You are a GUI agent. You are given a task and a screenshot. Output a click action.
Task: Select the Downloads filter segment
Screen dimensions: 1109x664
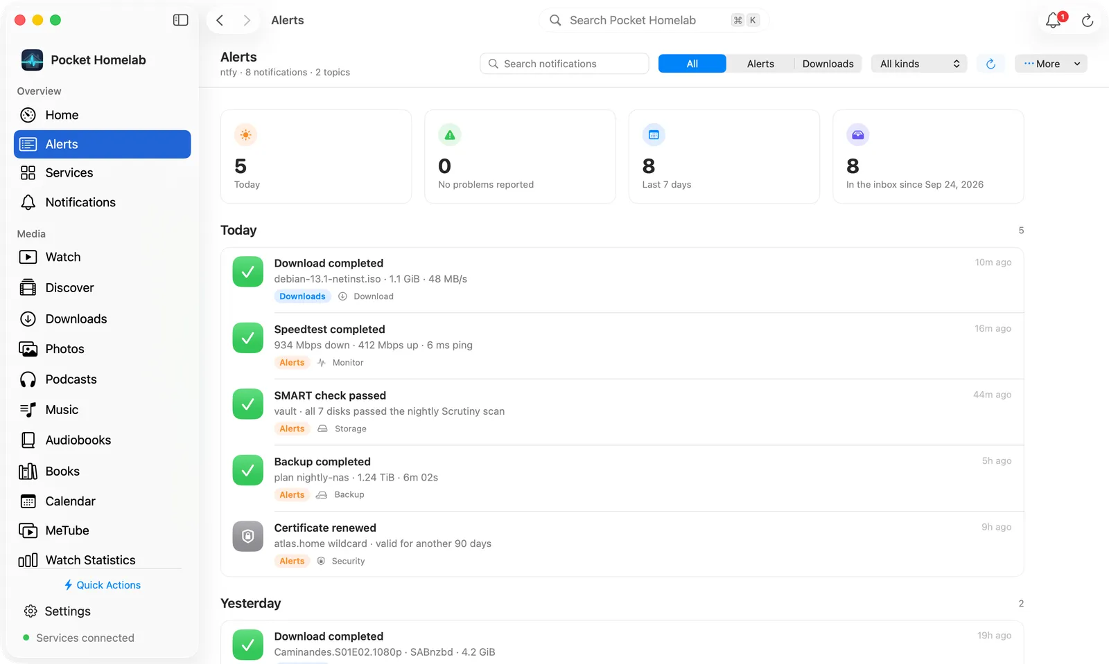[828, 64]
